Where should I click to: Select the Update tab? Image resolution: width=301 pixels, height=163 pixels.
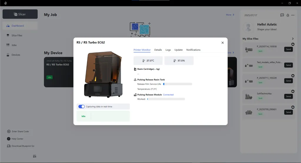178,50
